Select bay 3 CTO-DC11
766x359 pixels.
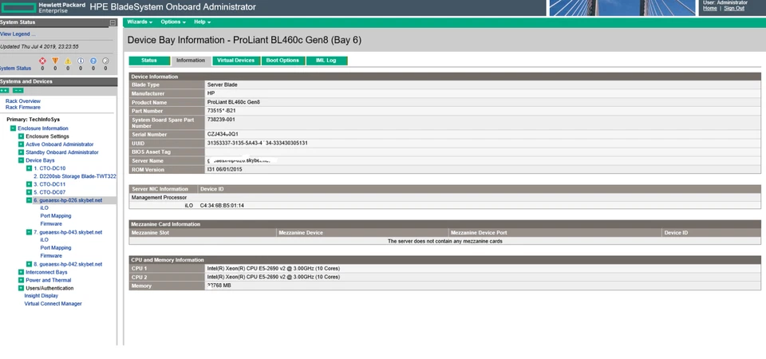click(49, 184)
